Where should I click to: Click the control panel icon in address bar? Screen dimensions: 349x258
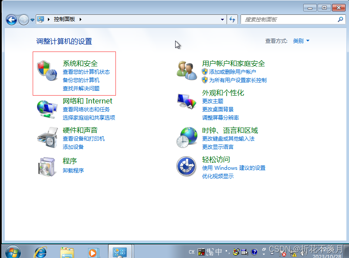point(41,19)
